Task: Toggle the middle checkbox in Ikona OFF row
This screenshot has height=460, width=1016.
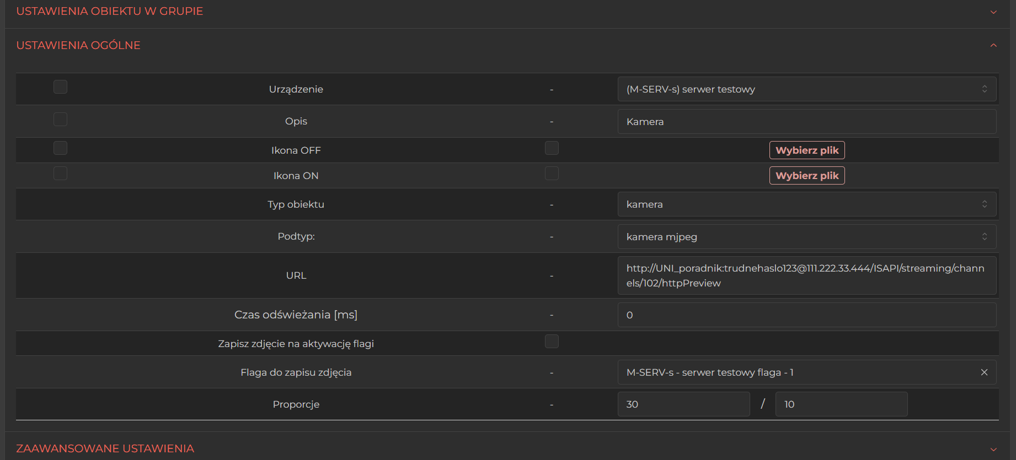Action: click(552, 148)
